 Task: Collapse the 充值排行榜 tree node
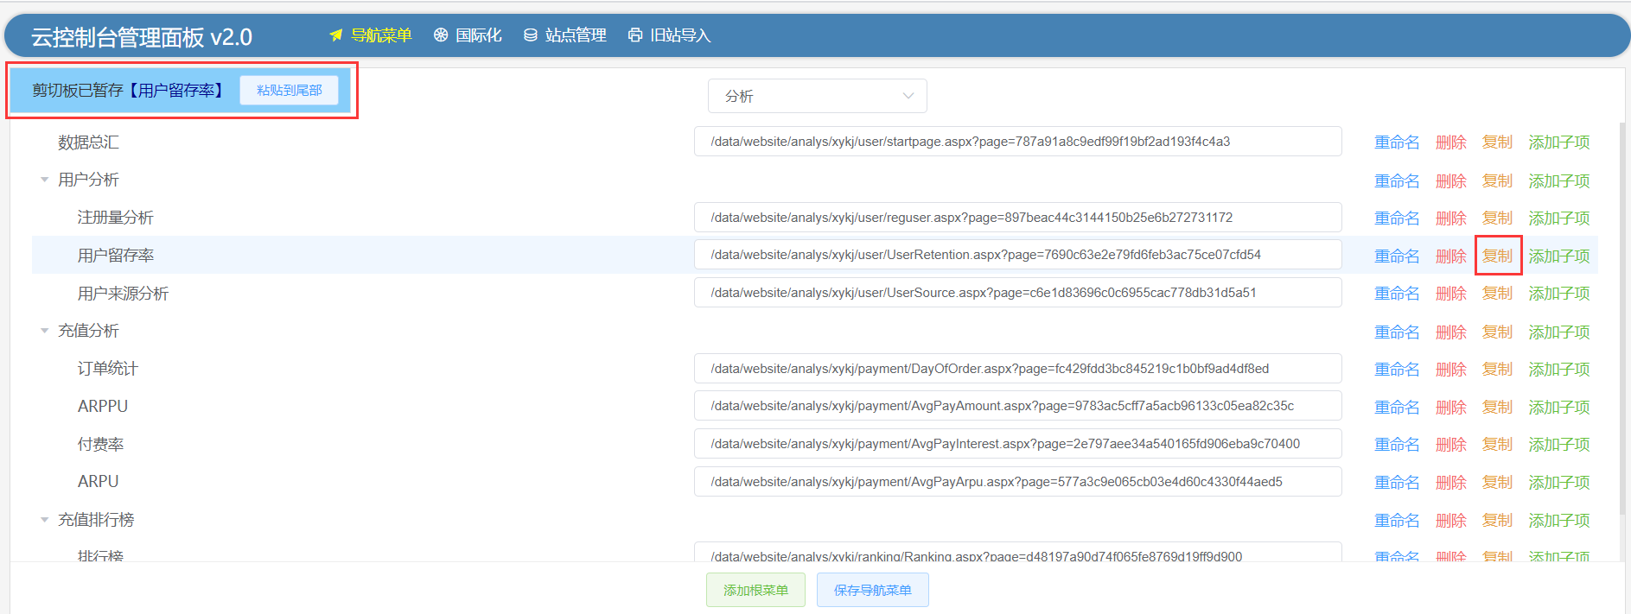click(x=44, y=520)
